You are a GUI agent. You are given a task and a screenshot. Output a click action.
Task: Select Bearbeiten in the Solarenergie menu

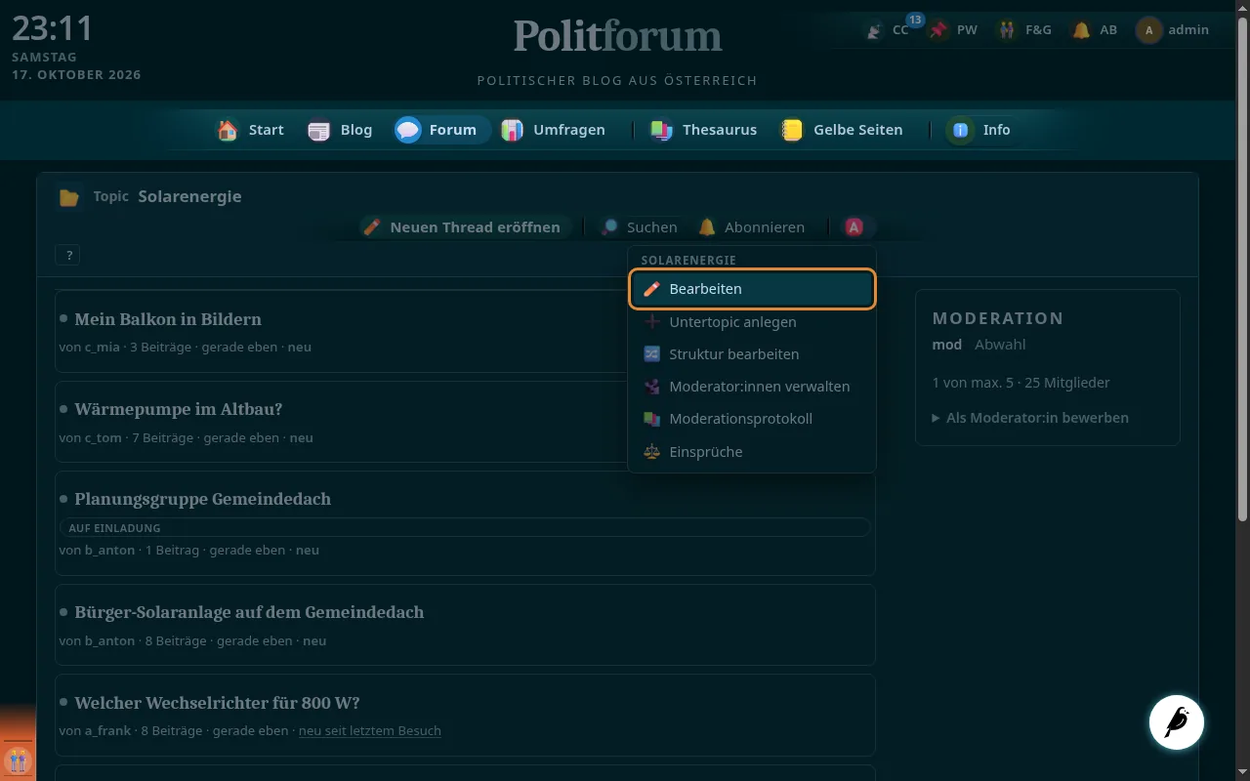752,289
